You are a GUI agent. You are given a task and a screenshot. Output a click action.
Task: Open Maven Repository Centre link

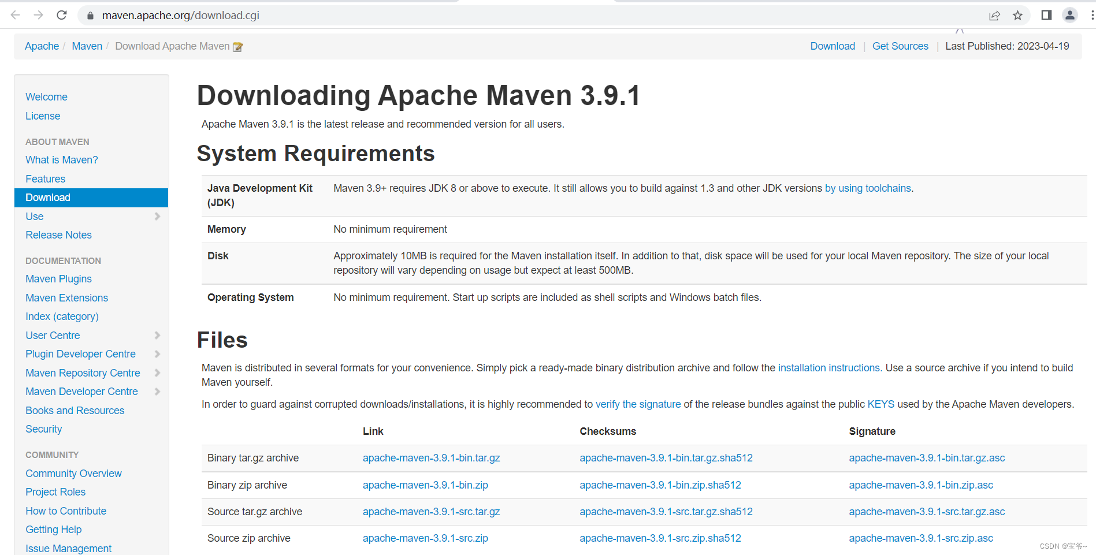(x=83, y=373)
